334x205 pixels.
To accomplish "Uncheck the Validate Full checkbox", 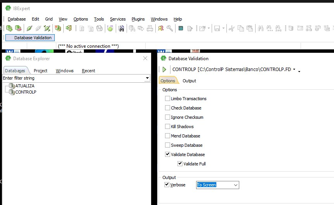I will [x=180, y=164].
